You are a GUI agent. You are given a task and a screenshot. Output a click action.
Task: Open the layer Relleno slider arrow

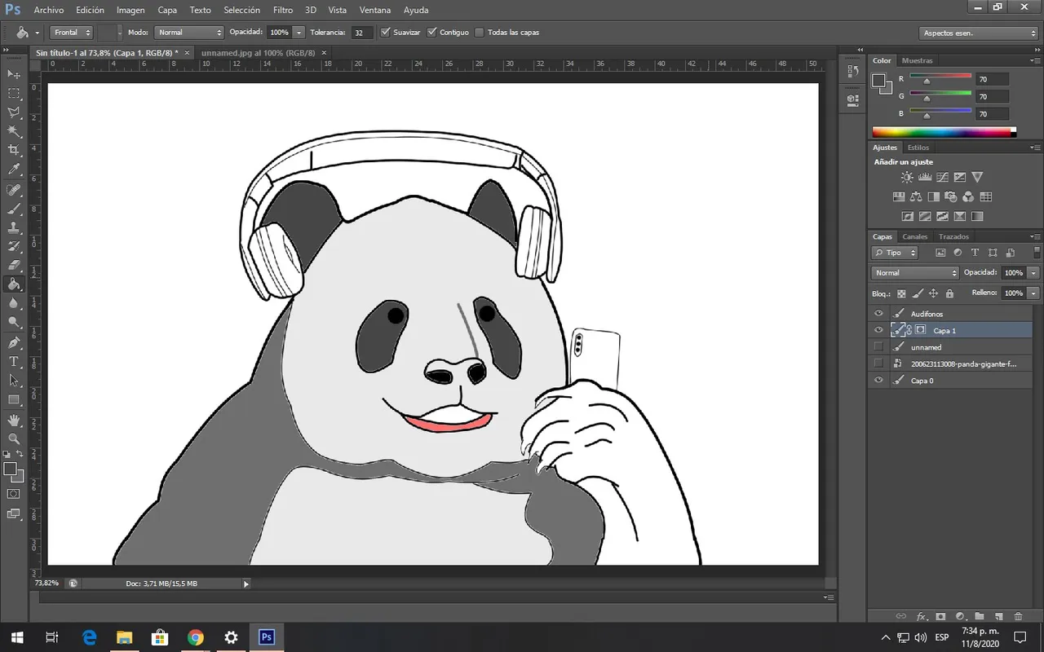(1033, 293)
